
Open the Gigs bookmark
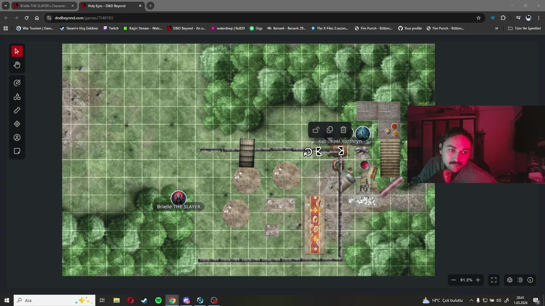[256, 28]
